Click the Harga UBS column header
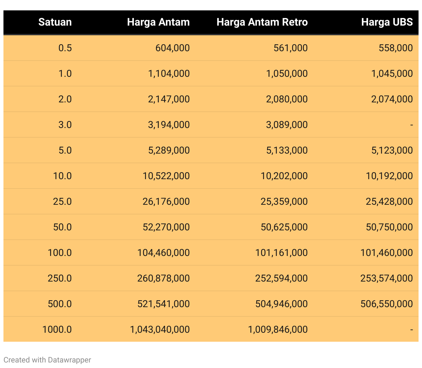Image resolution: width=422 pixels, height=368 pixels. click(387, 22)
